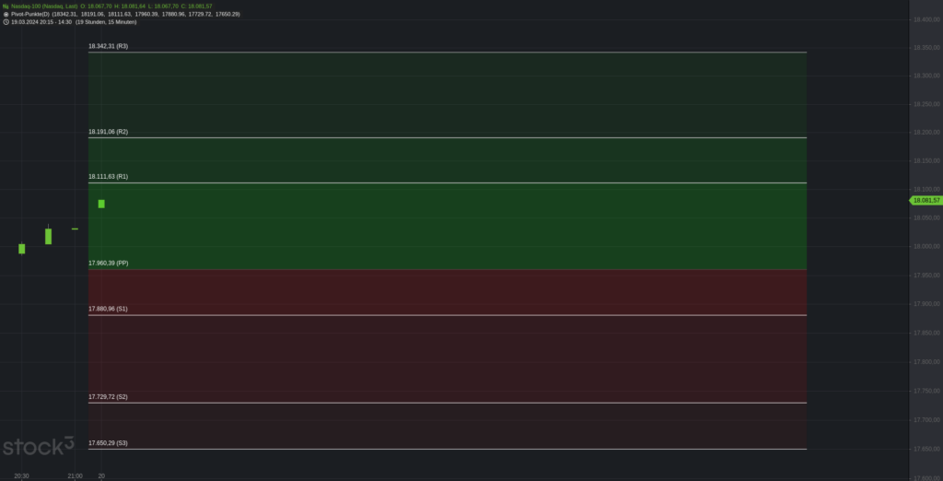
Task: Click the 20:30 time axis marker
Action: point(21,475)
